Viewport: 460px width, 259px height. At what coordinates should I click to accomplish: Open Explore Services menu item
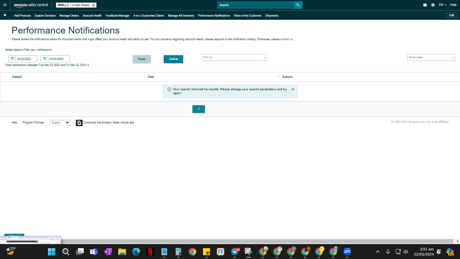pyautogui.click(x=45, y=16)
